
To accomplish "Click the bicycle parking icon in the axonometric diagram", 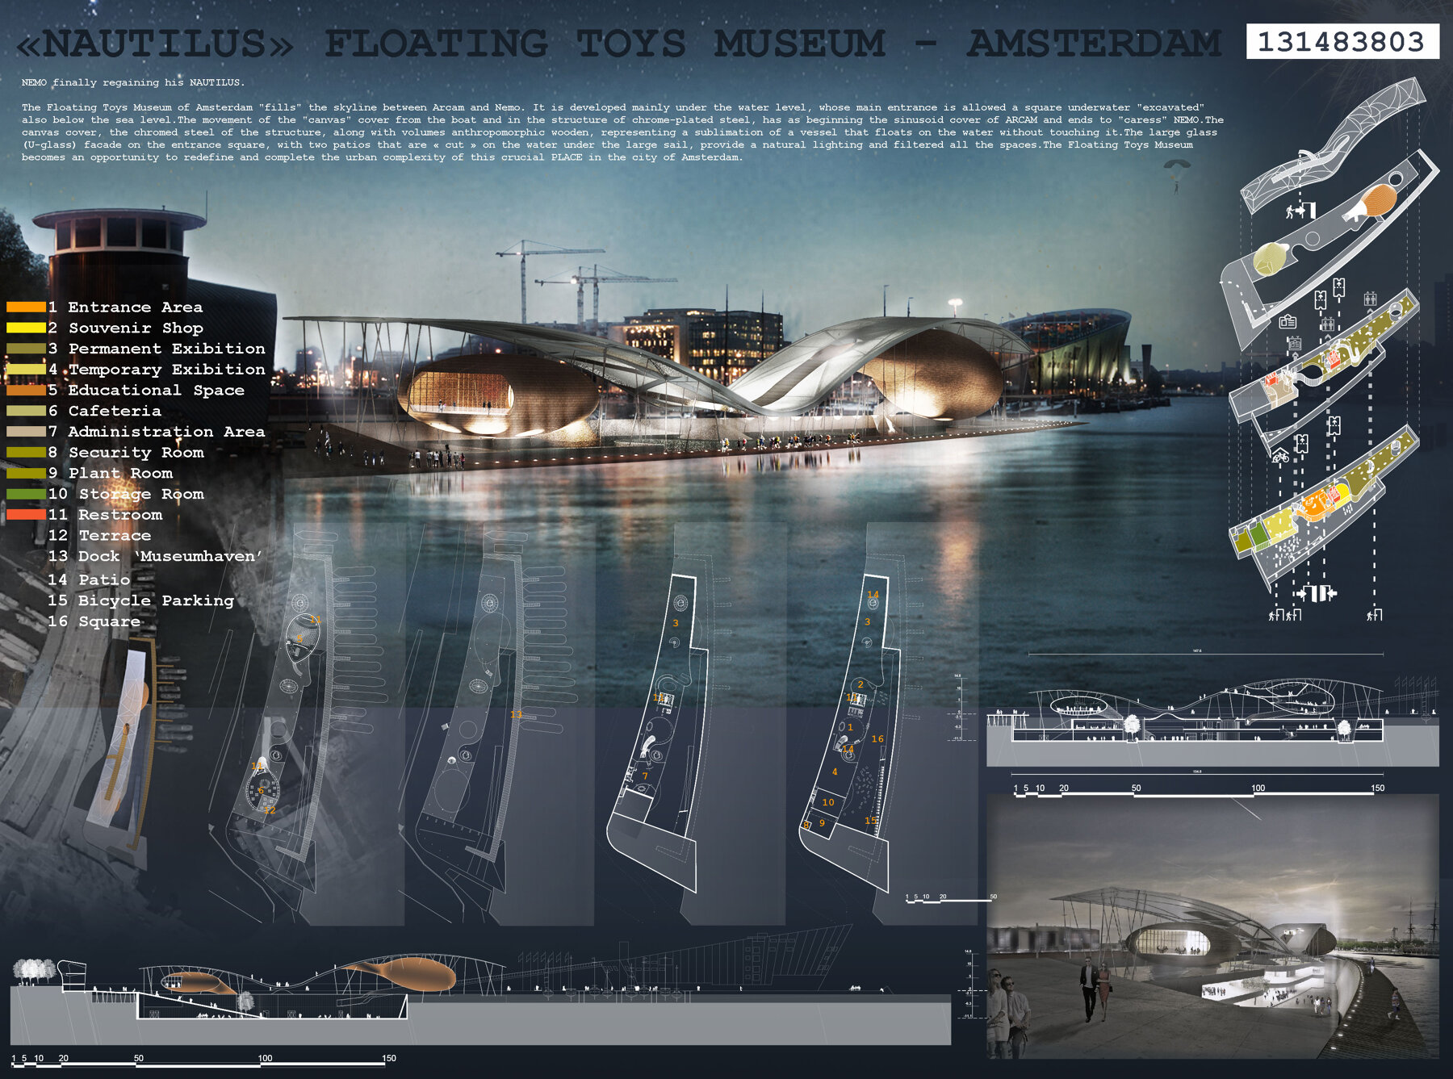I will [1280, 456].
